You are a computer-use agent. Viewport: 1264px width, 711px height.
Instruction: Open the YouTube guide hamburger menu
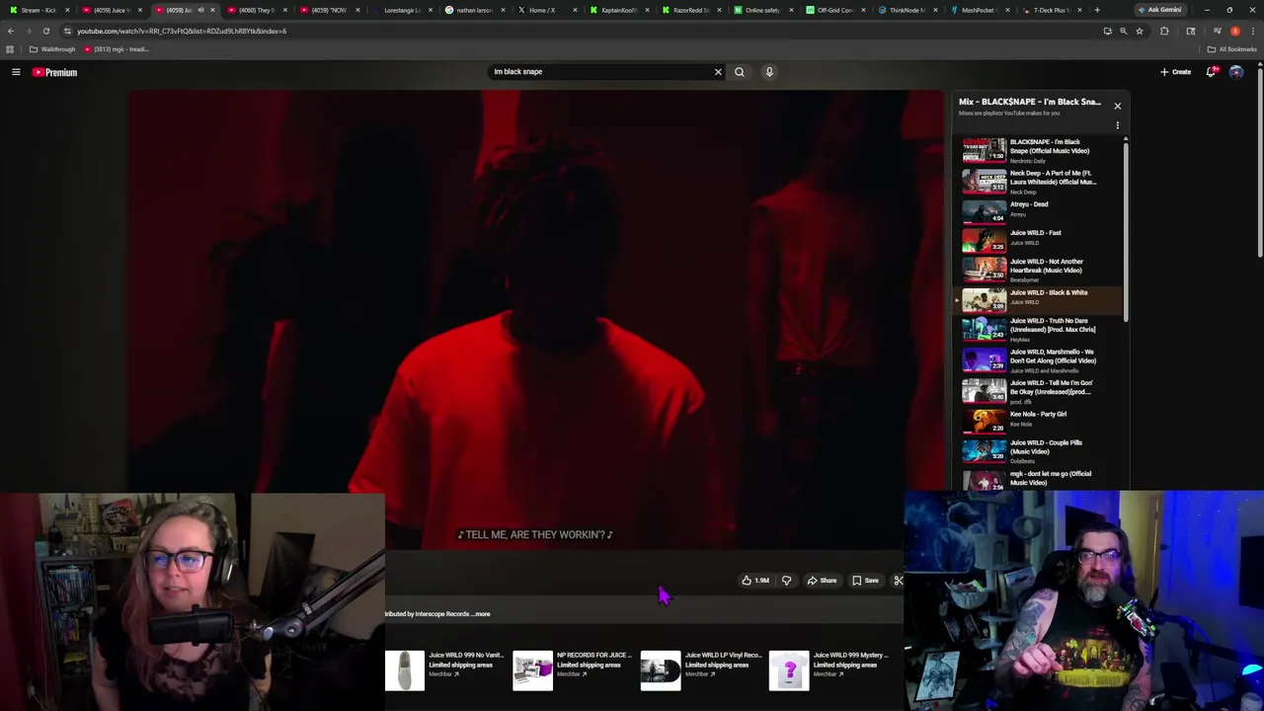tap(16, 72)
